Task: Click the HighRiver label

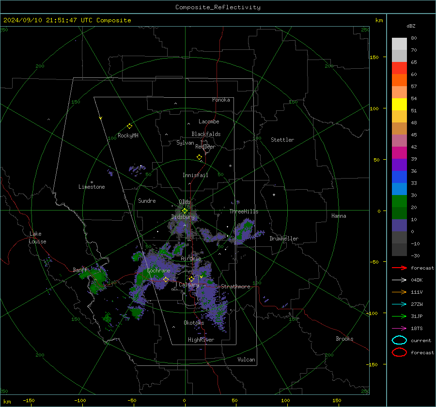Action: coord(201,340)
